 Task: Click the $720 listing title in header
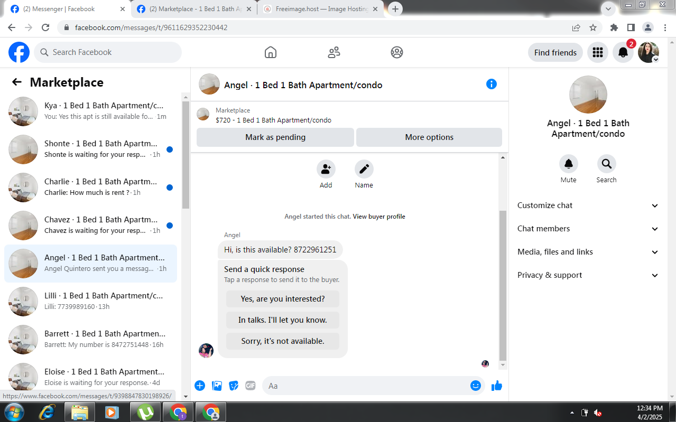click(273, 120)
